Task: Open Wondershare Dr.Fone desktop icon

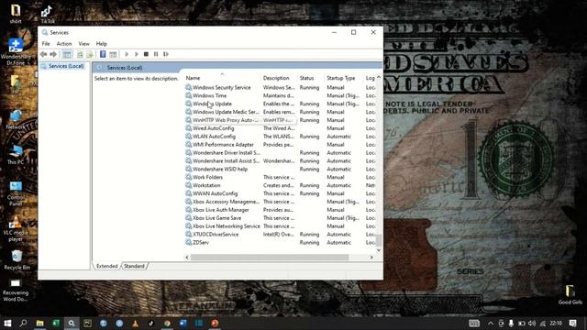Action: coord(16,51)
